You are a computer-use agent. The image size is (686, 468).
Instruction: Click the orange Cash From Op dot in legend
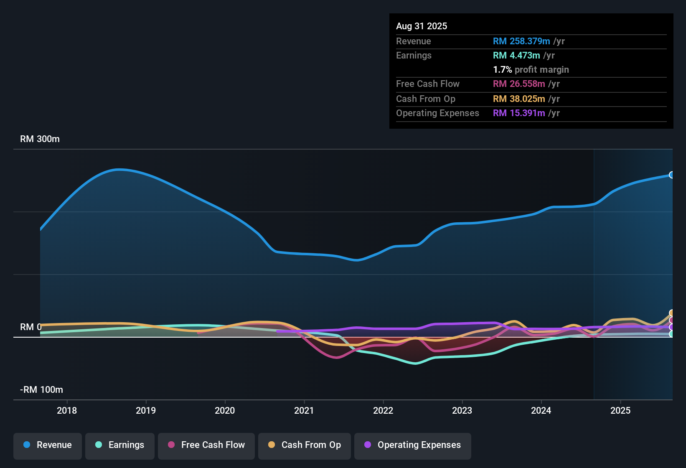coord(271,445)
